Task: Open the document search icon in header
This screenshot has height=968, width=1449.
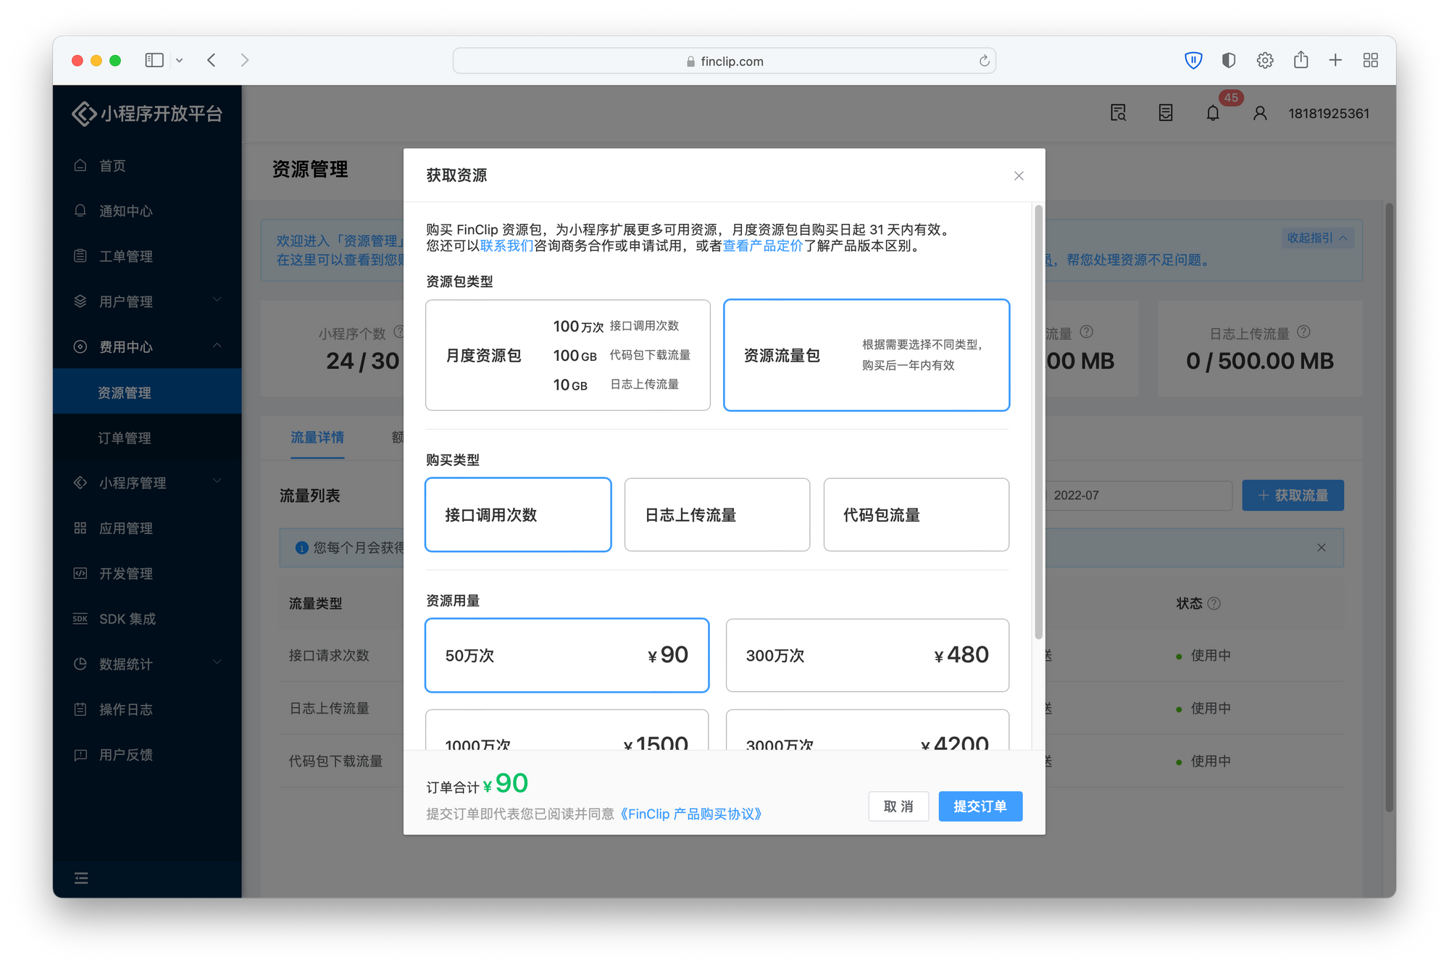Action: [x=1118, y=113]
